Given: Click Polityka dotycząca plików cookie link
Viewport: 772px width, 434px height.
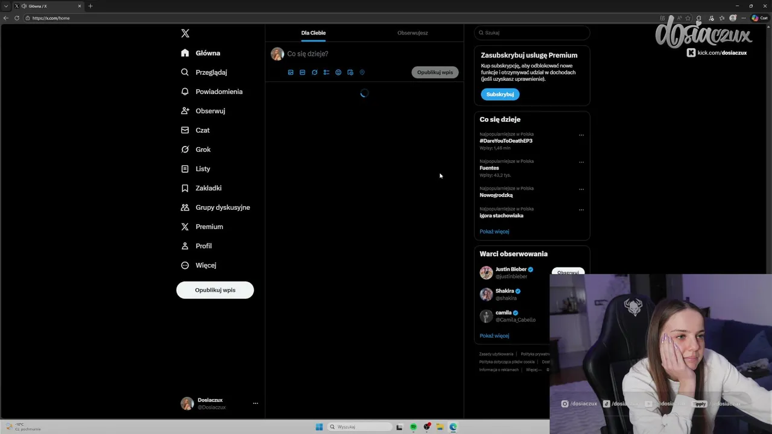Looking at the screenshot, I should [x=507, y=362].
